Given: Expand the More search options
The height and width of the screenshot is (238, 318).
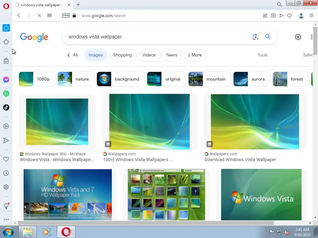Looking at the screenshot, I should pyautogui.click(x=195, y=55).
